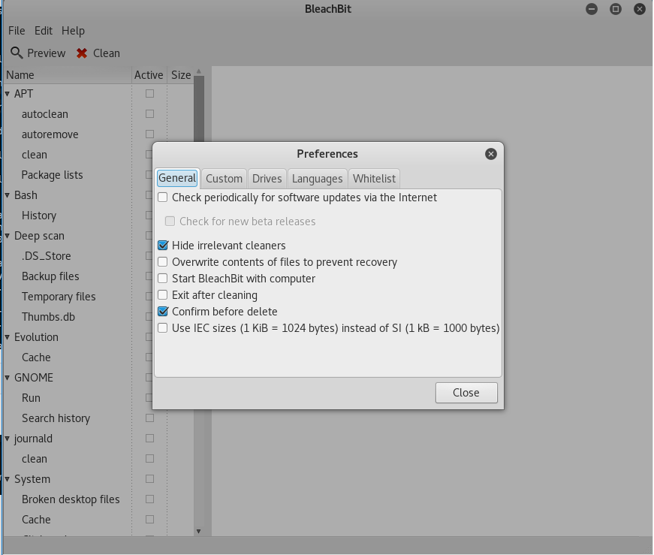Image resolution: width=654 pixels, height=555 pixels.
Task: Switch to the General tab
Action: click(x=177, y=178)
